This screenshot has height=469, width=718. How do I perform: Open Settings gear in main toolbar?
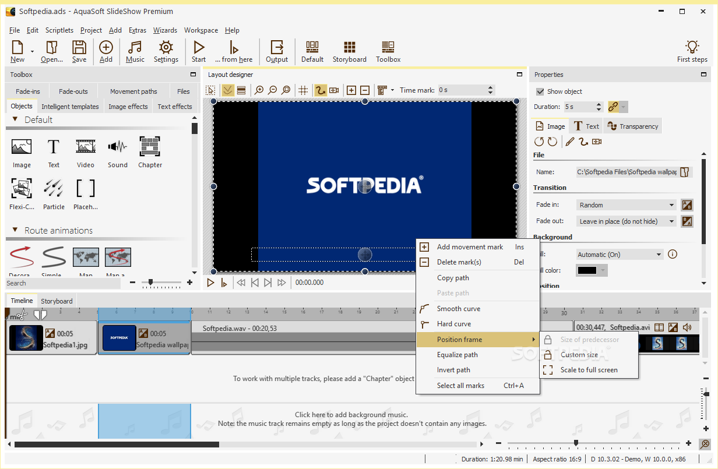click(166, 51)
